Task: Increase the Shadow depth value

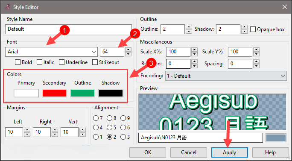Action: pyautogui.click(x=245, y=27)
